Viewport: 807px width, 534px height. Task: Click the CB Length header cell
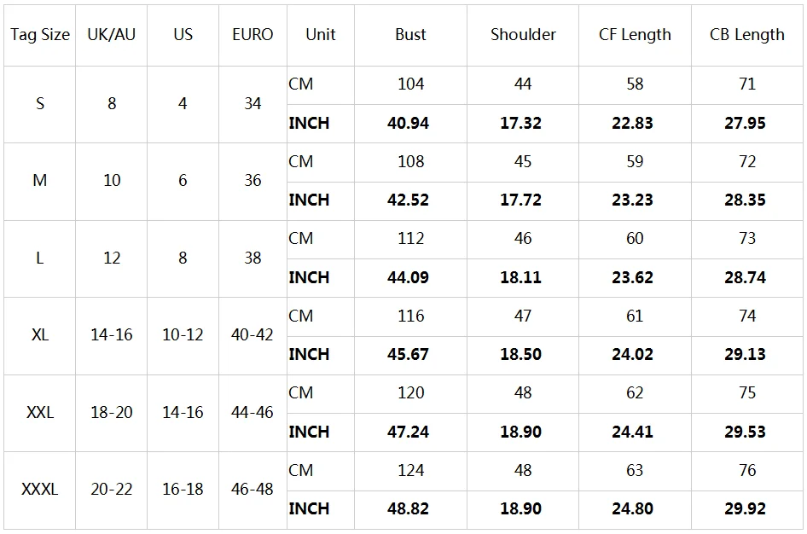(746, 34)
